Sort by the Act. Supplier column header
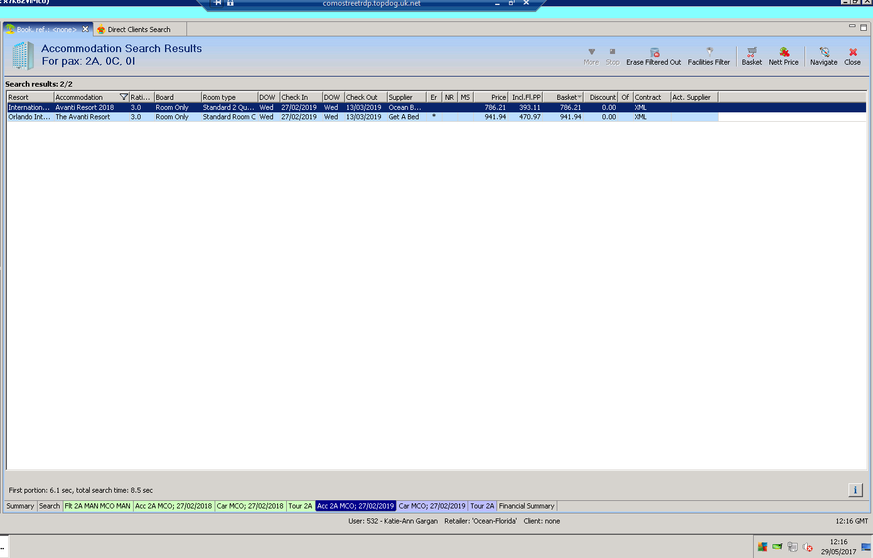The width and height of the screenshot is (873, 558). 694,97
